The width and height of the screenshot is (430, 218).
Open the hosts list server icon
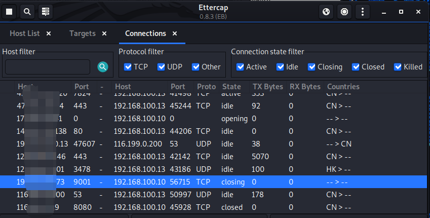pos(46,12)
